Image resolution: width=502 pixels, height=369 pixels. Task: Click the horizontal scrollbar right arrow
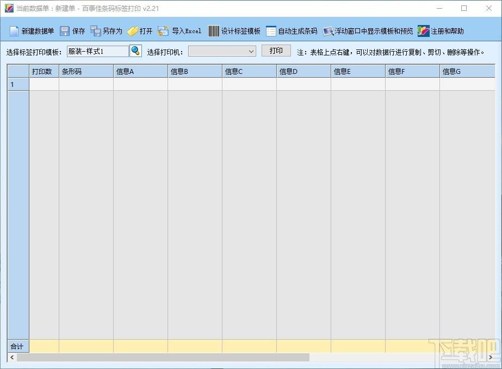[x=491, y=357]
